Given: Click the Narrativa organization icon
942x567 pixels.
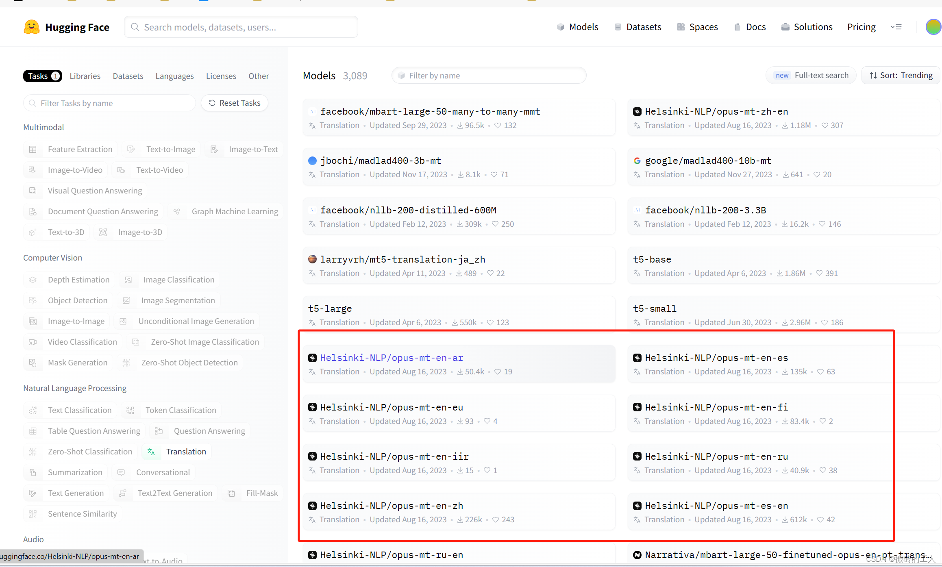Looking at the screenshot, I should [637, 555].
